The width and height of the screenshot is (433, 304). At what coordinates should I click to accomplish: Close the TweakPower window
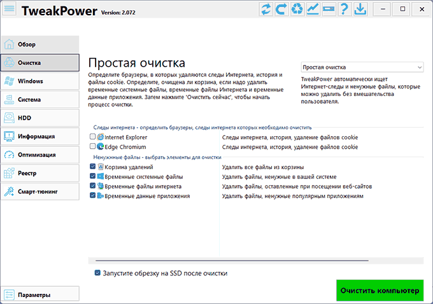point(422,9)
